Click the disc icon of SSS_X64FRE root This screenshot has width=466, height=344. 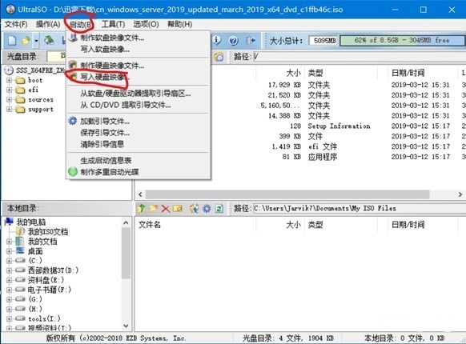tap(10, 70)
